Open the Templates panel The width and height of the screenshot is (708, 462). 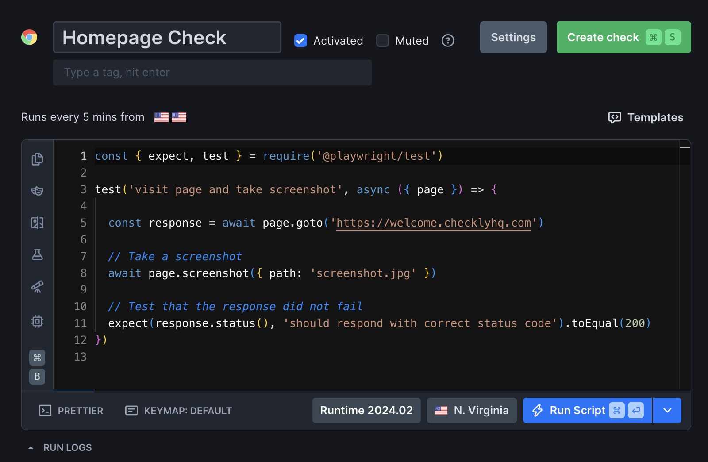(x=646, y=117)
